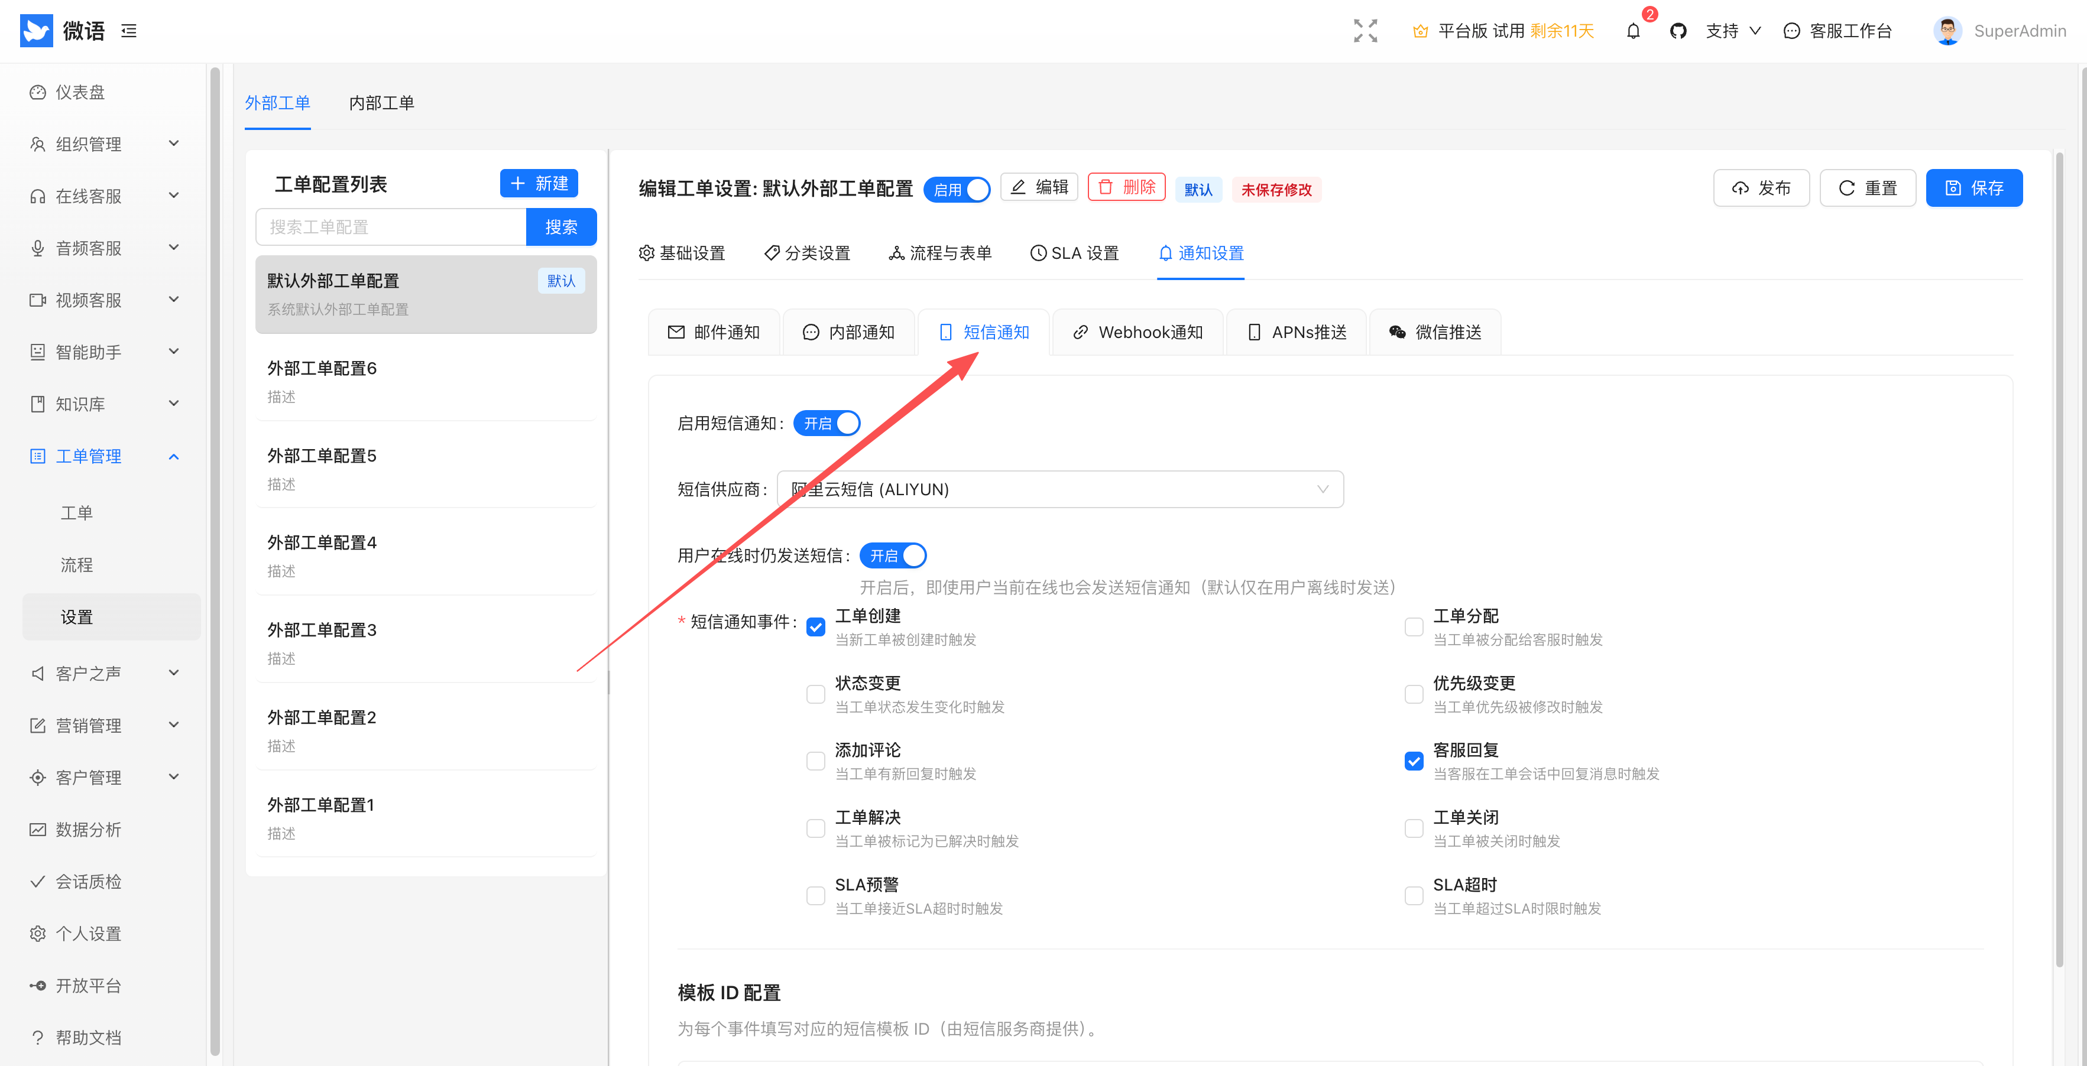Switch to Webhook通知 tab
Image resolution: width=2087 pixels, height=1066 pixels.
1138,332
